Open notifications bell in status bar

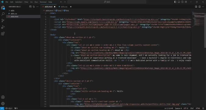[203, 108]
